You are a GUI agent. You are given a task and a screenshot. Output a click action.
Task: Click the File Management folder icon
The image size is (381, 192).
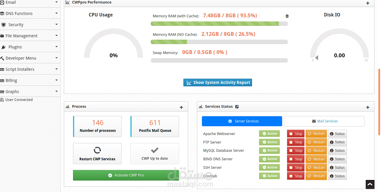coord(2,36)
